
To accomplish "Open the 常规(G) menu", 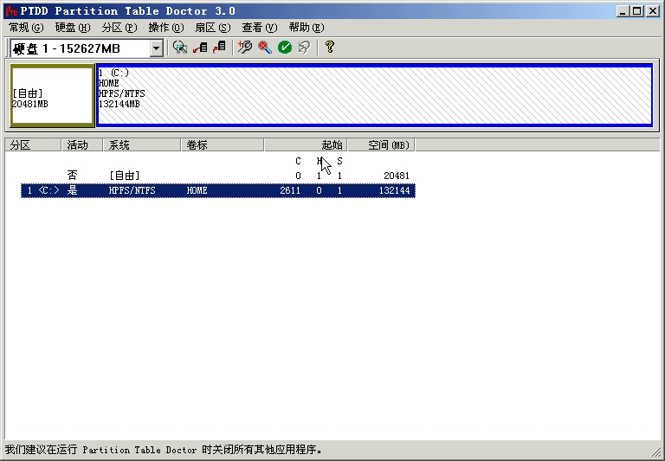I will pos(26,28).
